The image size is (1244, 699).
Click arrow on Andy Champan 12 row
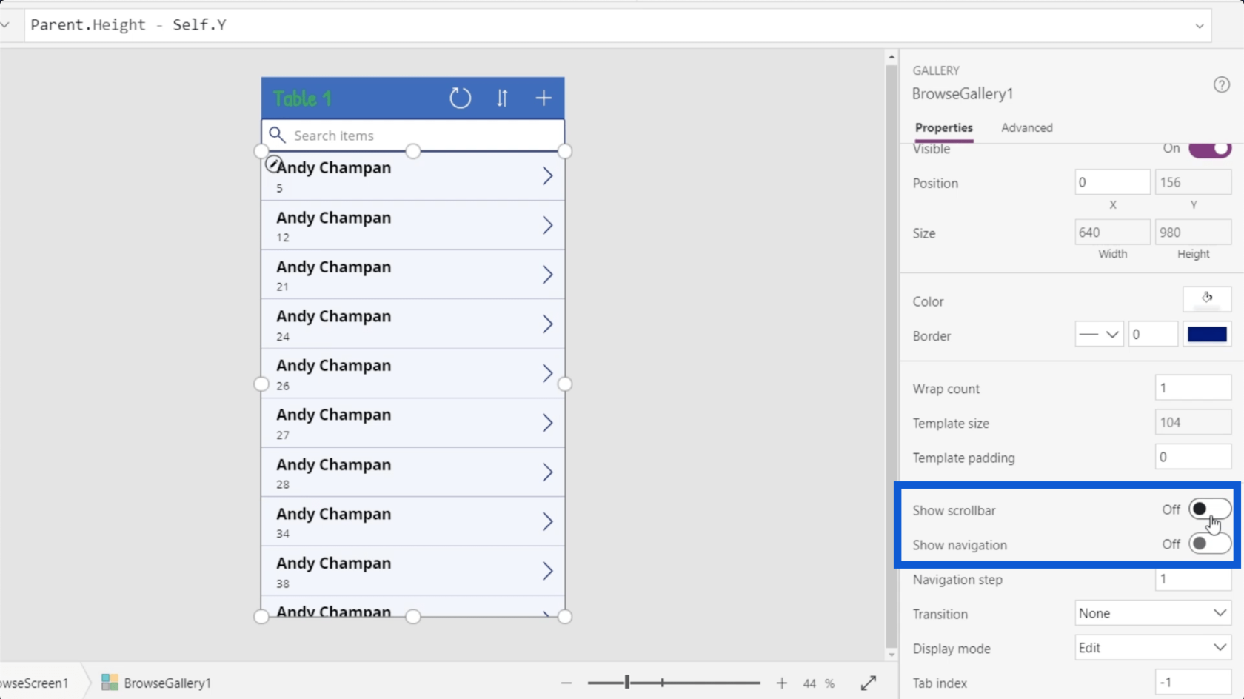547,225
